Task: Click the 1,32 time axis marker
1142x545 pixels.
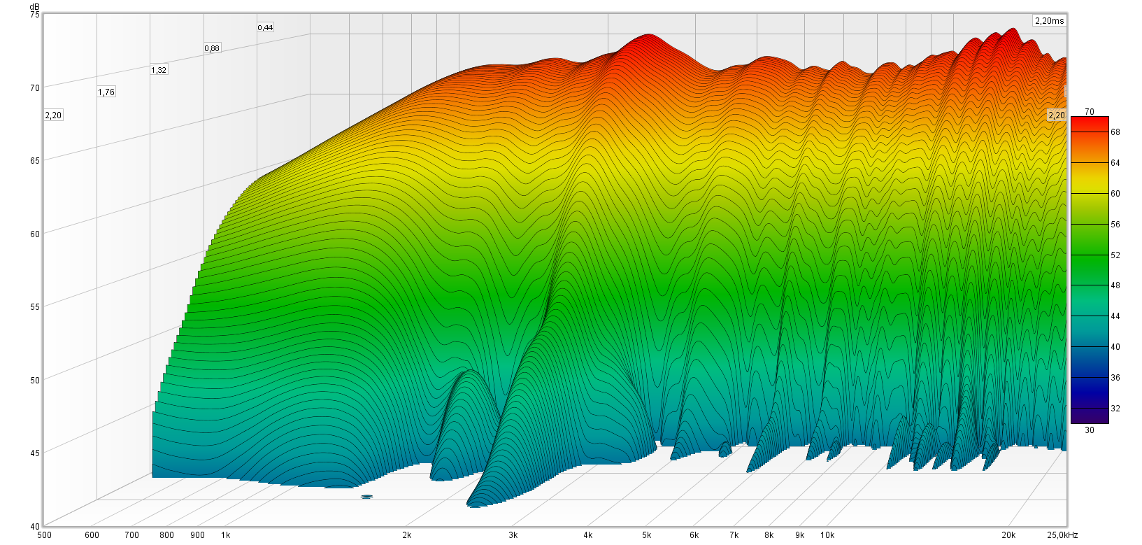Action: pyautogui.click(x=159, y=70)
